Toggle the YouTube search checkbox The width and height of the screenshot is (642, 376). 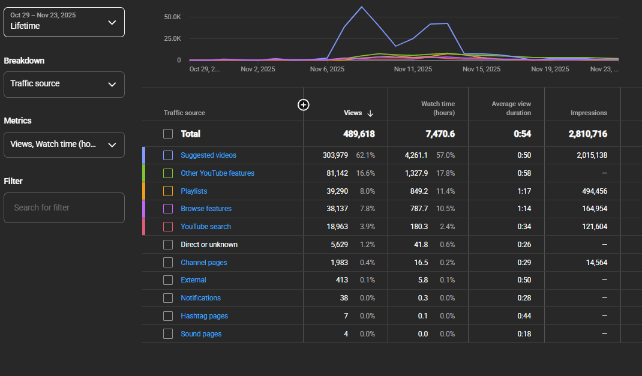pyautogui.click(x=168, y=227)
